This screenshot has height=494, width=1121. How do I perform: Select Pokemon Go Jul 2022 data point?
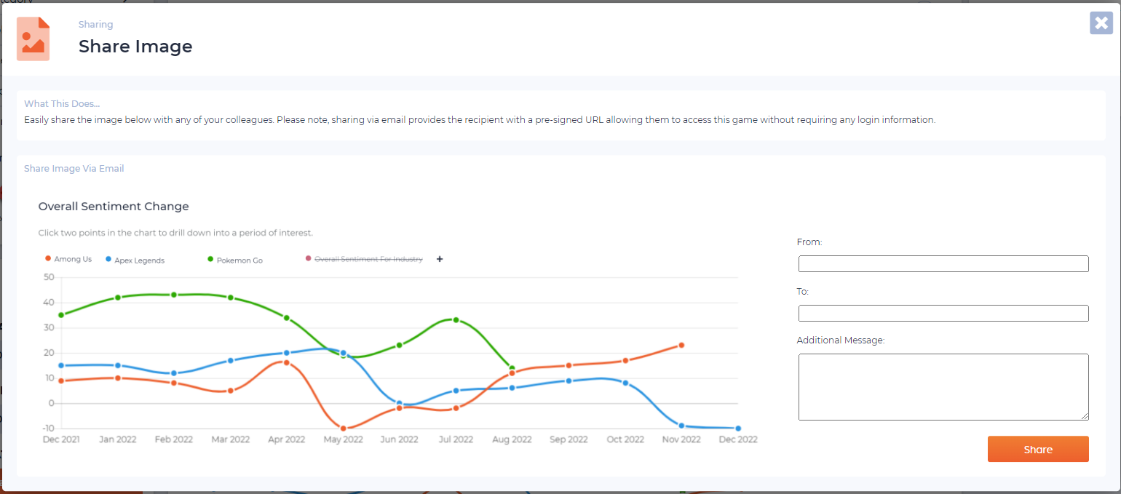(x=456, y=320)
